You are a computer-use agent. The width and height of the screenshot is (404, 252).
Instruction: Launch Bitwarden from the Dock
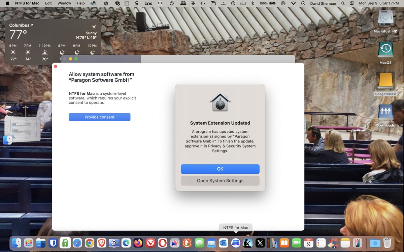click(53, 243)
